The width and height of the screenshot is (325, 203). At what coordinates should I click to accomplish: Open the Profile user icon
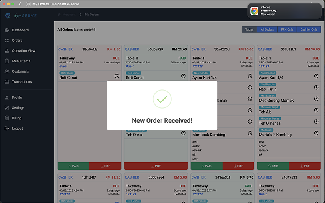pyautogui.click(x=7, y=97)
